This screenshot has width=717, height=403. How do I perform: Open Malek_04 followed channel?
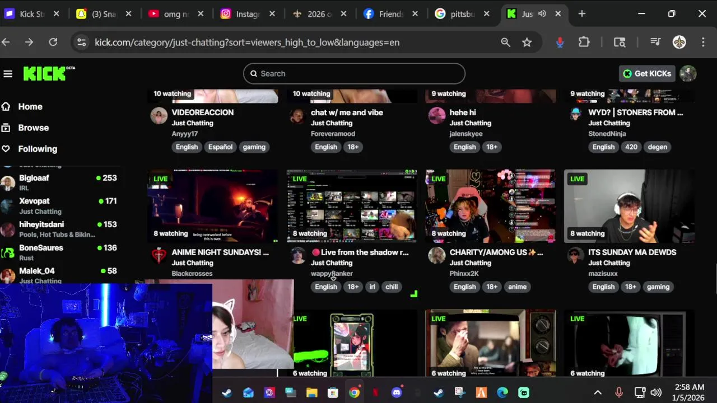pyautogui.click(x=59, y=275)
